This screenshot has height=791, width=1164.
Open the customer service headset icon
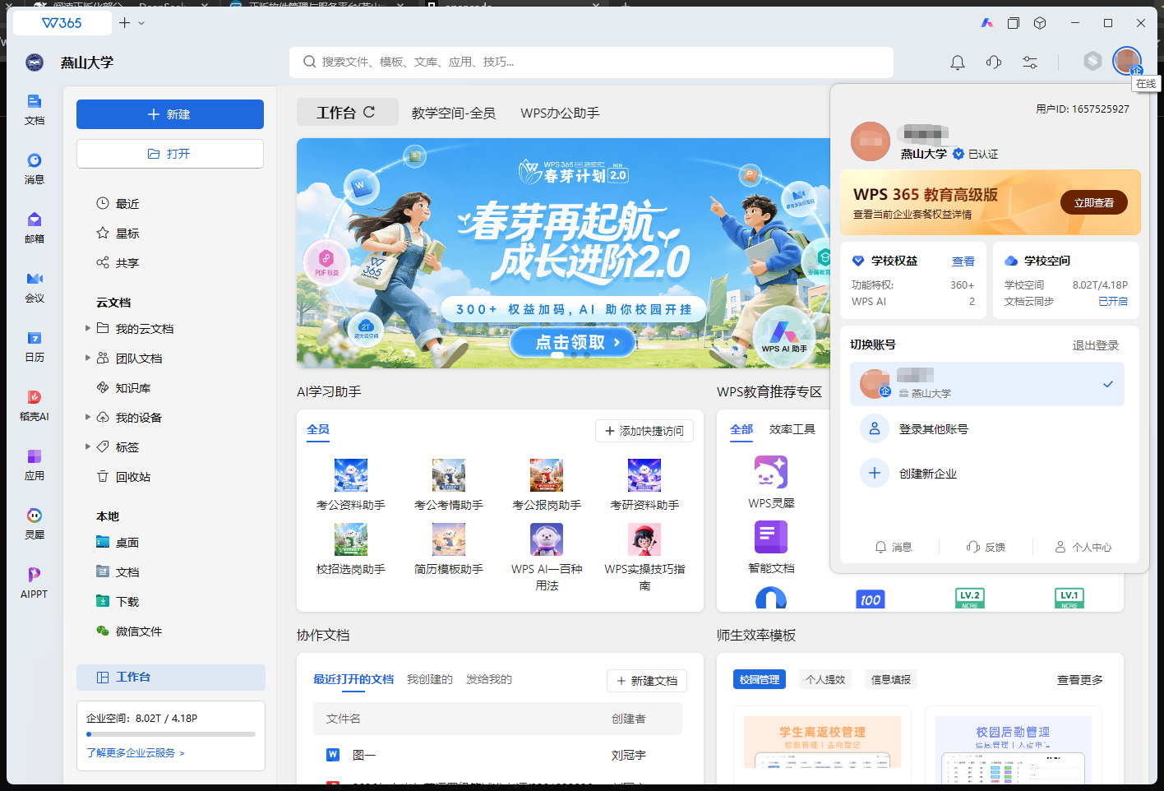click(x=994, y=62)
